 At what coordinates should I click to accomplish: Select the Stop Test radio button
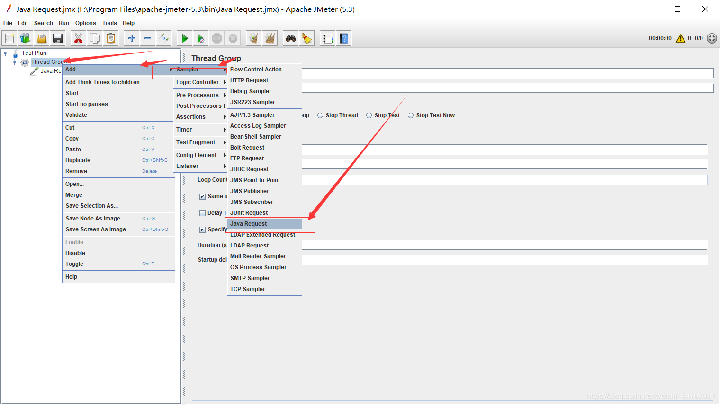click(x=369, y=115)
